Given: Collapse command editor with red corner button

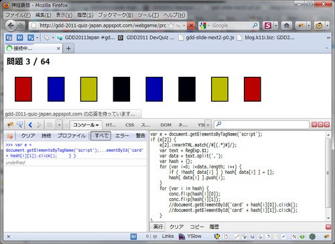Looking at the screenshot, I should 328,227.
